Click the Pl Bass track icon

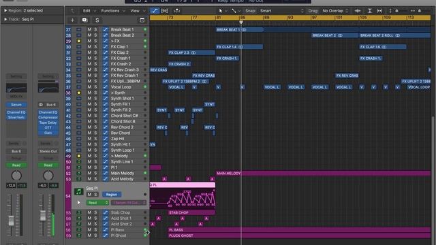(x=79, y=230)
